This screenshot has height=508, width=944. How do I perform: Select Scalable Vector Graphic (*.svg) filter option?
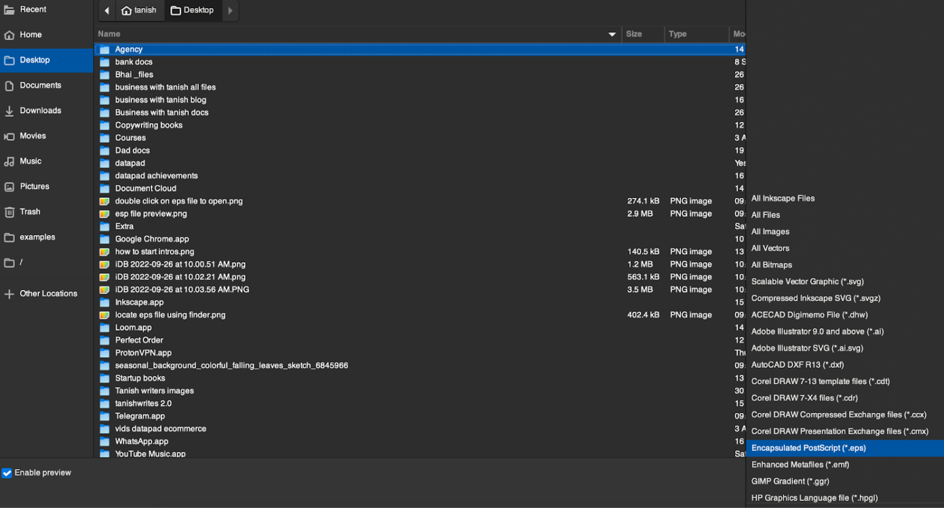[807, 282]
